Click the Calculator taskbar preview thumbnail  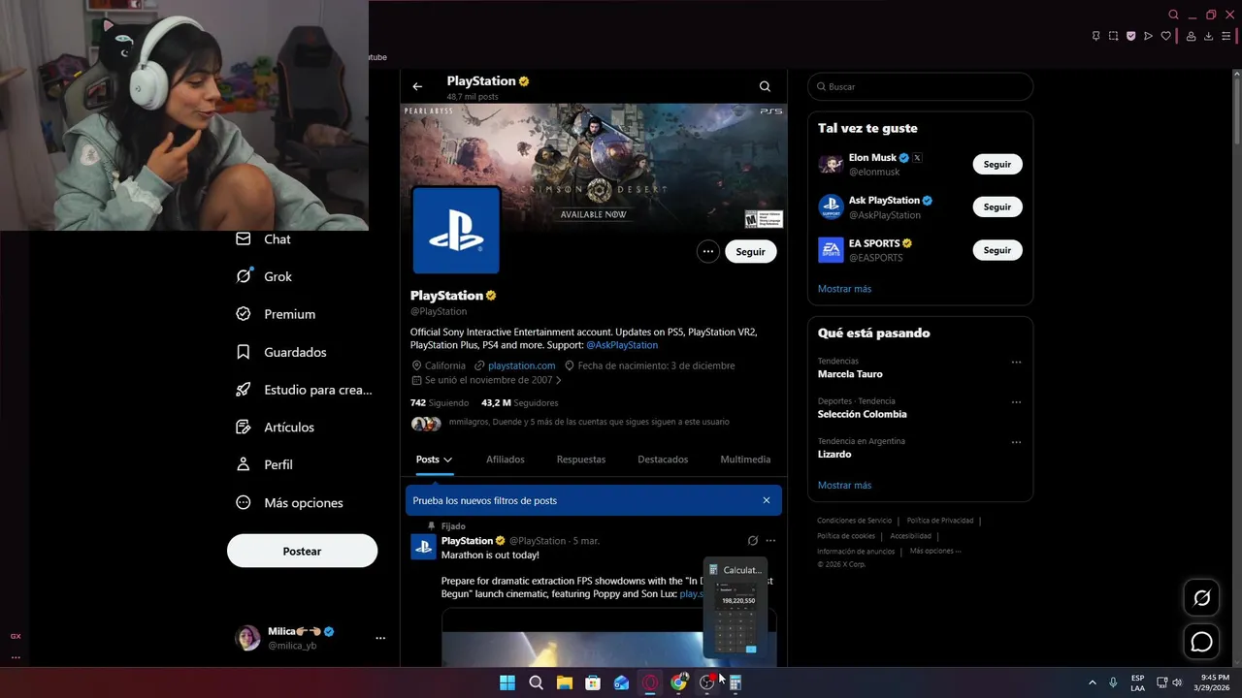tap(737, 609)
